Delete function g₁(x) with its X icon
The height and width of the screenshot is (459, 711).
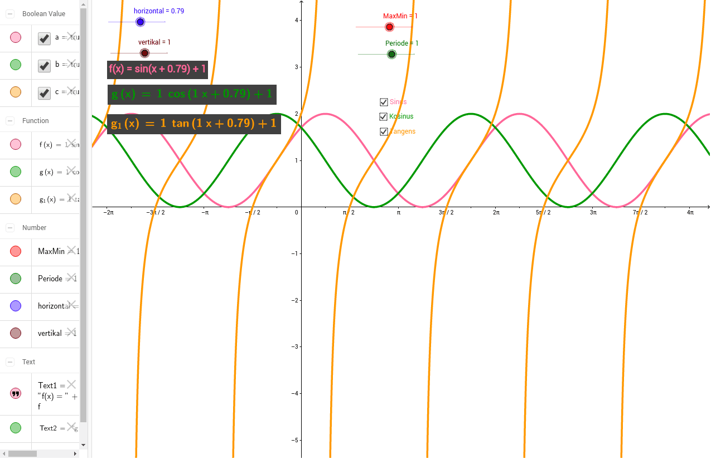pos(71,197)
